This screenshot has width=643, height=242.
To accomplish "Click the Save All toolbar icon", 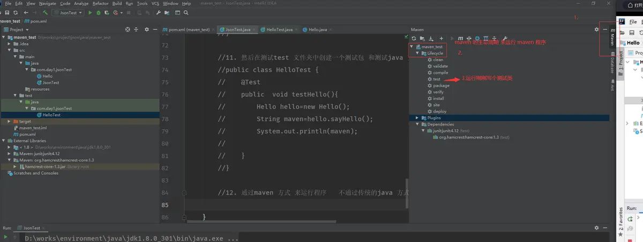I will pyautogui.click(x=6, y=12).
